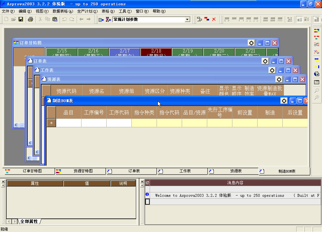Toggle diamond button in 工作表 window title
The height and width of the screenshot is (232, 322).
(272, 70)
